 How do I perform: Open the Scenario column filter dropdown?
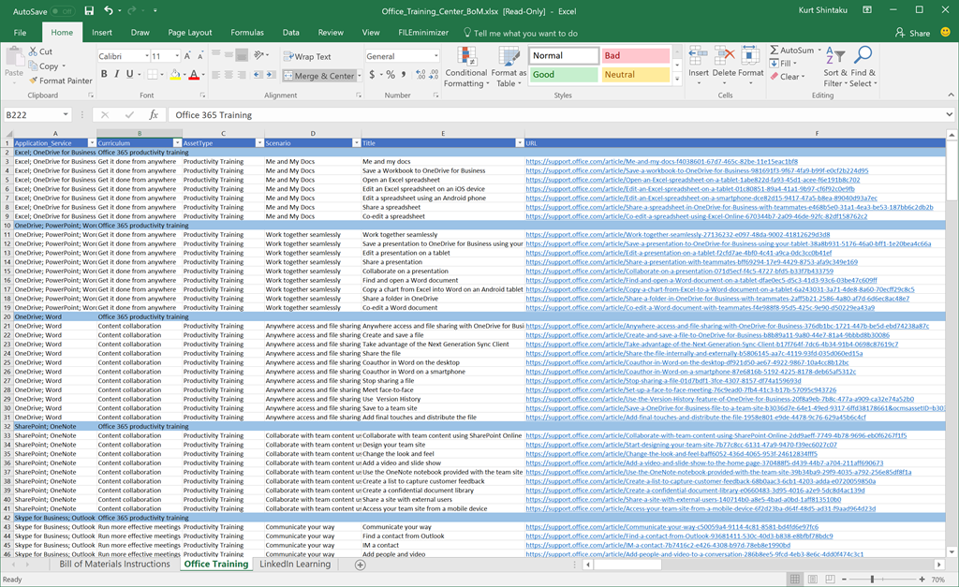(x=354, y=143)
